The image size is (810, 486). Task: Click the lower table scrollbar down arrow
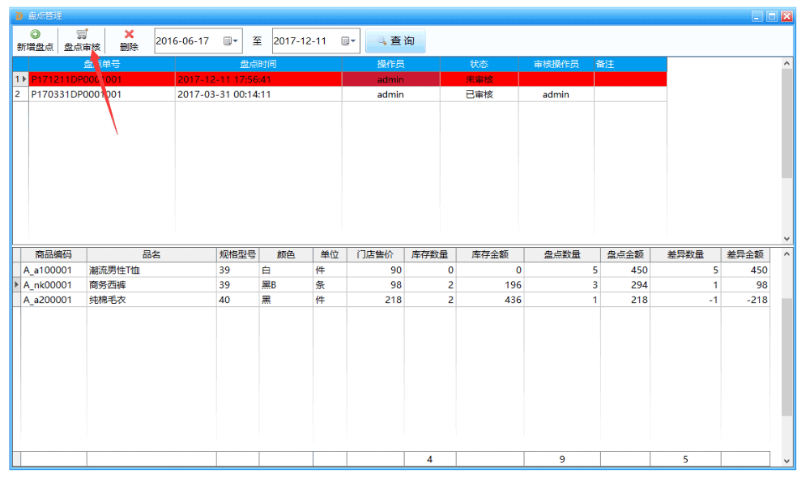[787, 461]
